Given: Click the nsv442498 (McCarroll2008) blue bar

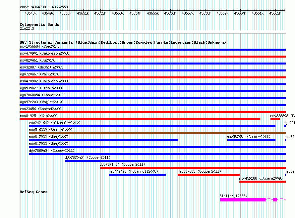Looking at the screenshot, I should (137, 175).
